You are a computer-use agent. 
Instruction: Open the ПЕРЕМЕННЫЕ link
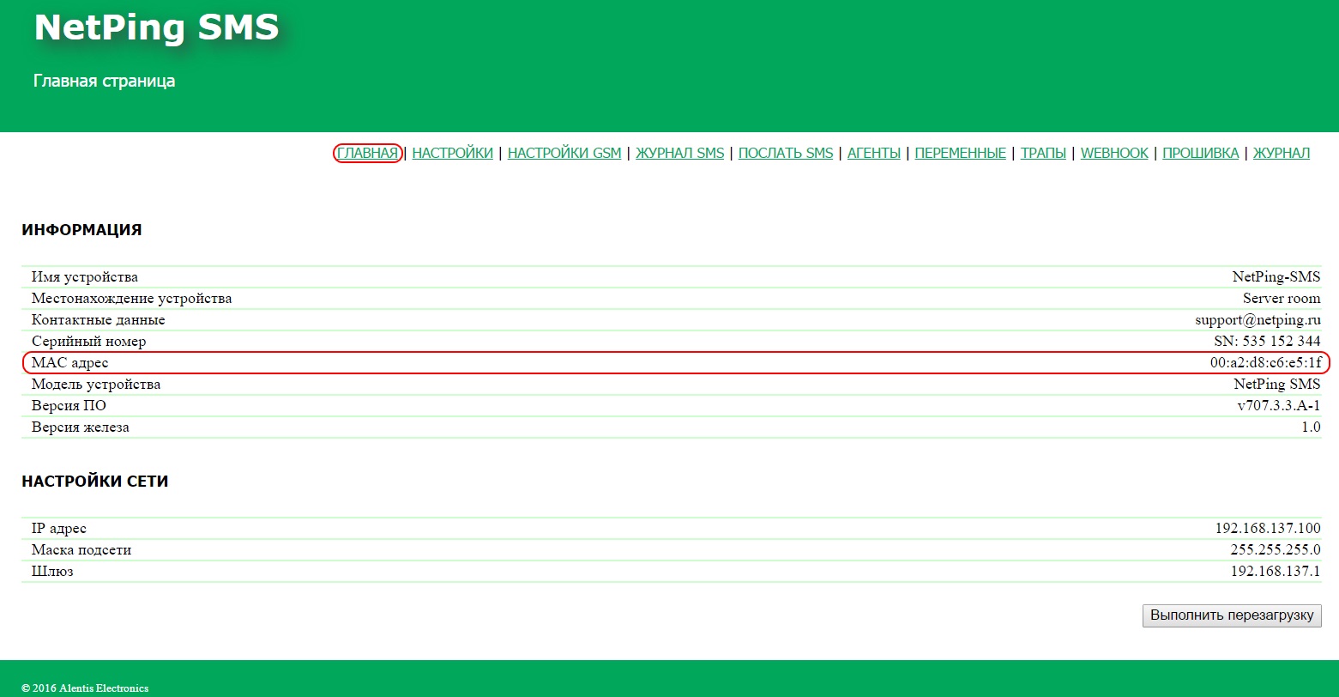coord(961,154)
